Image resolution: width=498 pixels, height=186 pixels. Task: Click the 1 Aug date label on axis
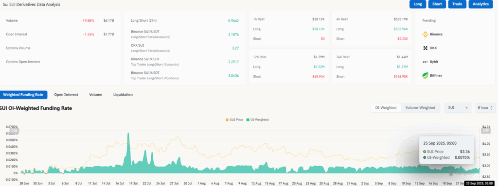click(201, 183)
